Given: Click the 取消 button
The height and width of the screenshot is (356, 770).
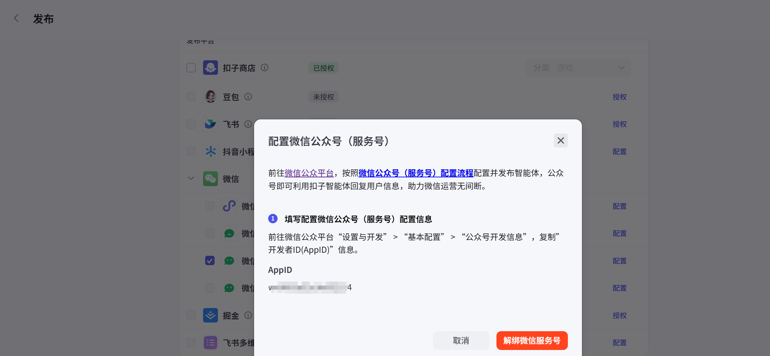Looking at the screenshot, I should pos(461,341).
